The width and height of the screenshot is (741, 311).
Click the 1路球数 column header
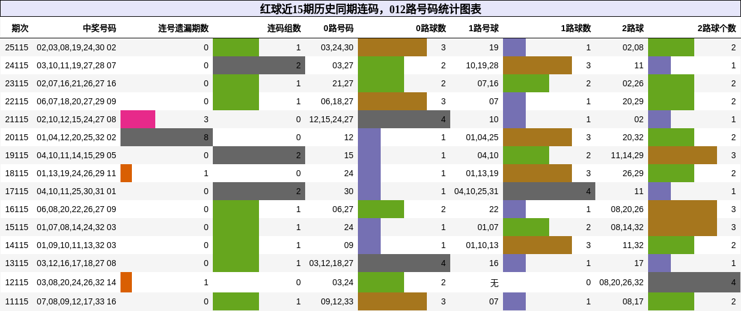(576, 28)
